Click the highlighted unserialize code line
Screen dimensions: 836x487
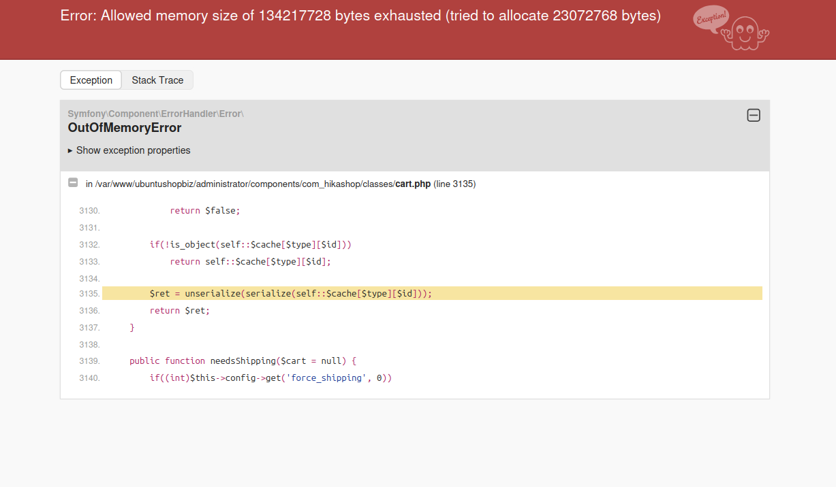[291, 293]
